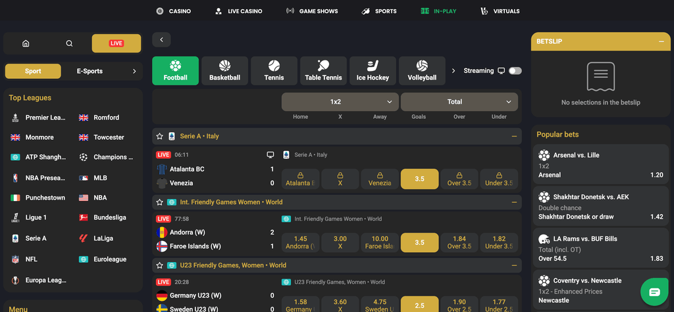Select the Volleyball sport tile
The width and height of the screenshot is (674, 312).
(x=422, y=71)
